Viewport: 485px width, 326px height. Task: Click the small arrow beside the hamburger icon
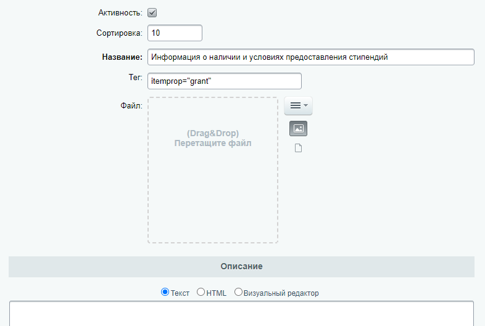(305, 105)
